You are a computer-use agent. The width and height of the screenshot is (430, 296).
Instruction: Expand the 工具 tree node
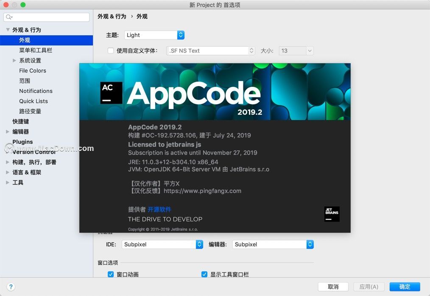pyautogui.click(x=8, y=182)
